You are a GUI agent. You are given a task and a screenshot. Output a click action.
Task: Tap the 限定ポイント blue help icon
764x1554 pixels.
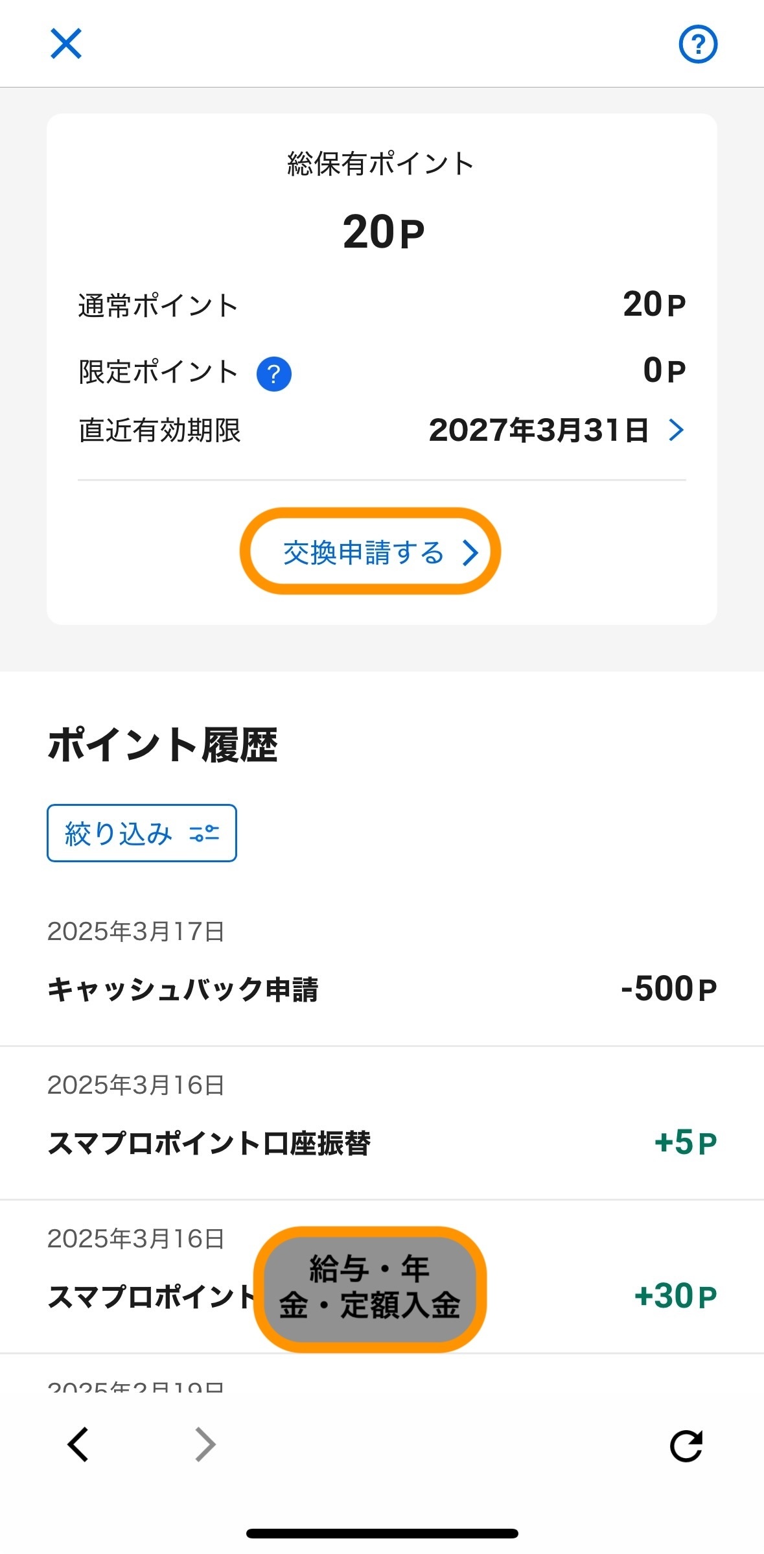274,374
